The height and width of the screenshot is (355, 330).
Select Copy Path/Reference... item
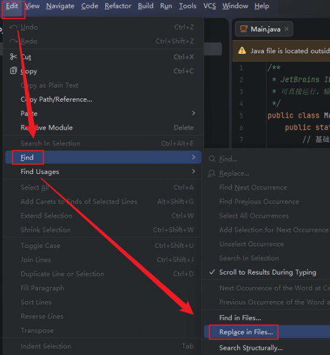click(x=56, y=99)
